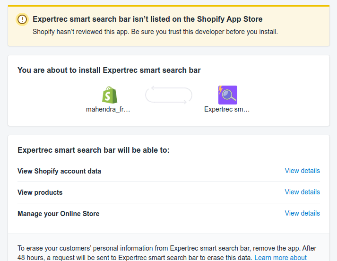View details for Shopify account data

click(302, 171)
